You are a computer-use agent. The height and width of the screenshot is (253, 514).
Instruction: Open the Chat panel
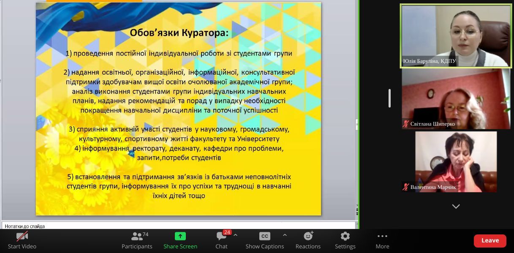pos(221,240)
